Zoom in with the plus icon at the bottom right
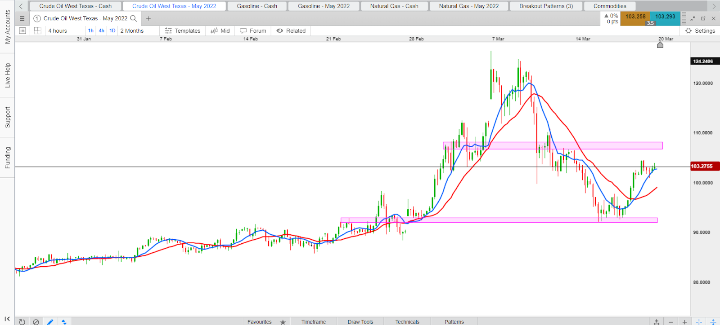Screen dimensions: 720x325 pyautogui.click(x=685, y=322)
